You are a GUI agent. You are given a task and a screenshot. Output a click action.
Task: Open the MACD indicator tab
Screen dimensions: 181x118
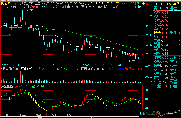[x=38, y=114]
